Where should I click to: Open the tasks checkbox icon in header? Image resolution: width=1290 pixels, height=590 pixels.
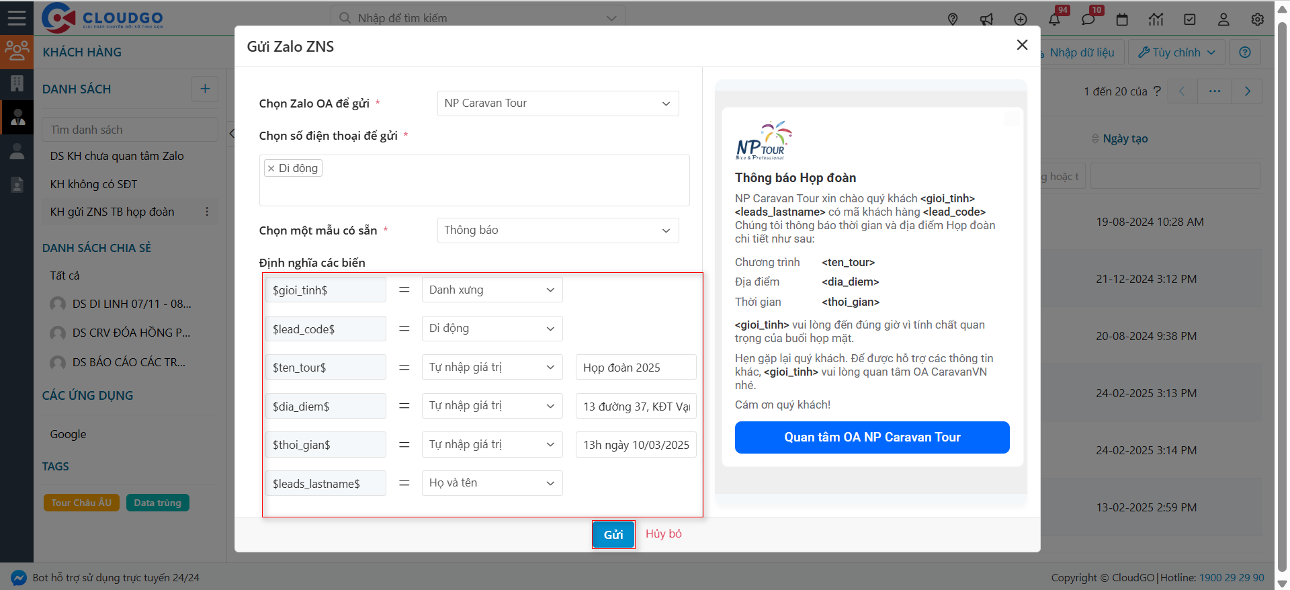1190,19
